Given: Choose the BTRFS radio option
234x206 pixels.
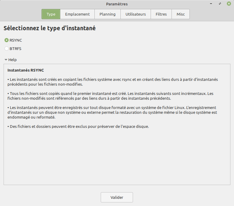Looking at the screenshot, I should click(7, 49).
